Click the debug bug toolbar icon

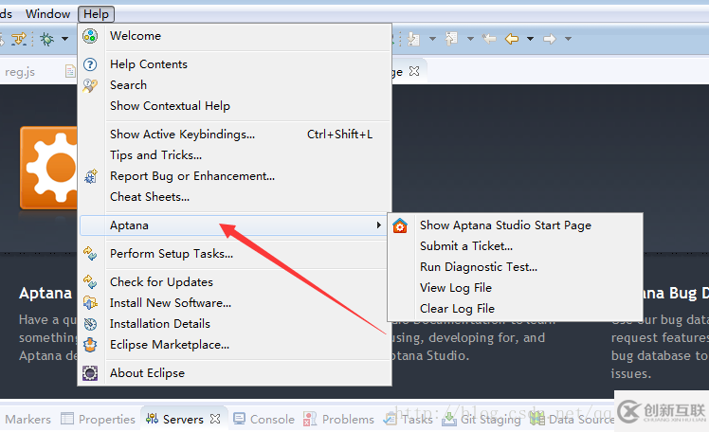pyautogui.click(x=47, y=39)
